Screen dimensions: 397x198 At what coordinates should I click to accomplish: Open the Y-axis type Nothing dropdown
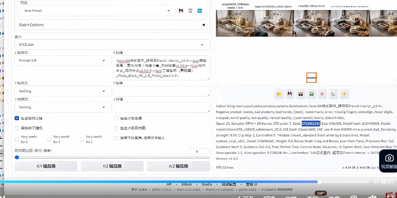coord(63,91)
